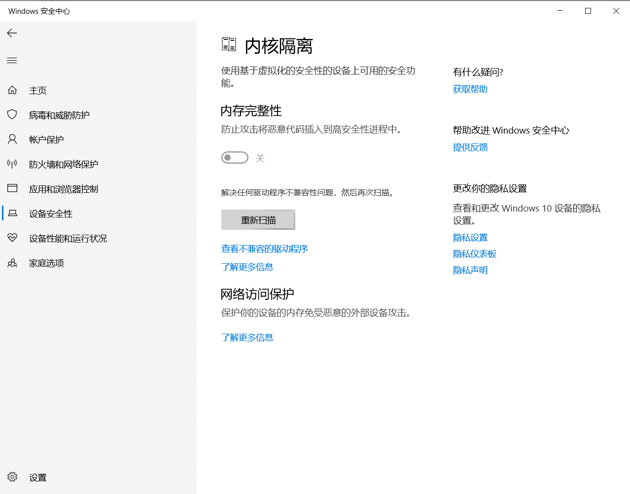Click the 网络访问保护 heading
This screenshot has height=494, width=630.
pyautogui.click(x=257, y=294)
